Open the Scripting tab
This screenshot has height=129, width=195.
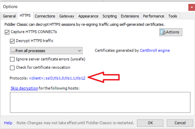[109, 16]
